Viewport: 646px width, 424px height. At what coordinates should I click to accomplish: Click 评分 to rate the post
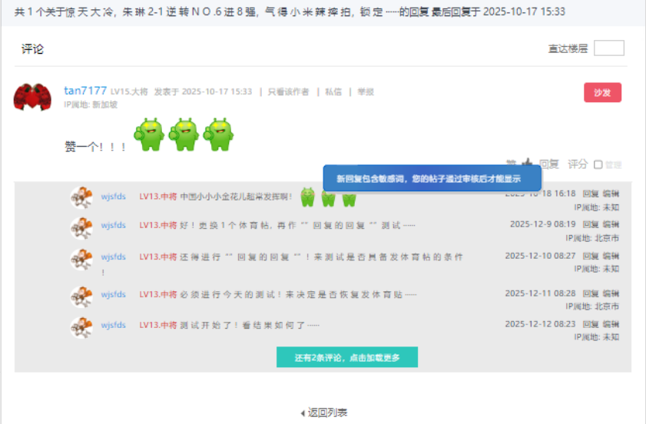[578, 164]
